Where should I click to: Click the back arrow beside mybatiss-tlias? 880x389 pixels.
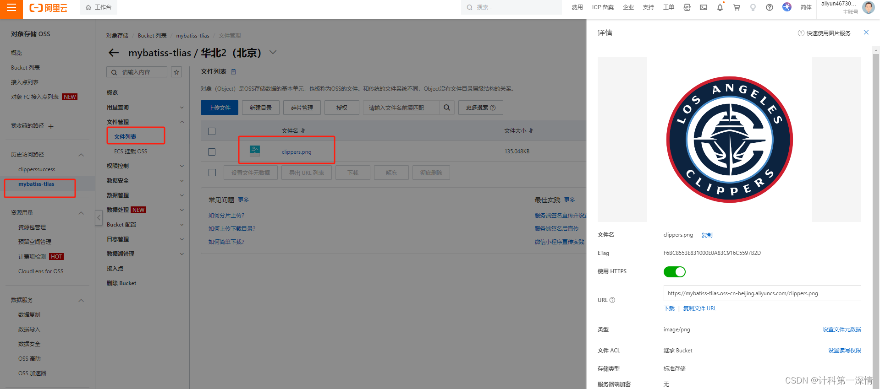114,53
